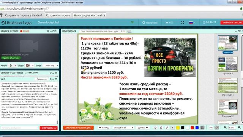The width and height of the screenshot is (243, 137).
Task: Click the chat message input field
Action: (x=19, y=128)
